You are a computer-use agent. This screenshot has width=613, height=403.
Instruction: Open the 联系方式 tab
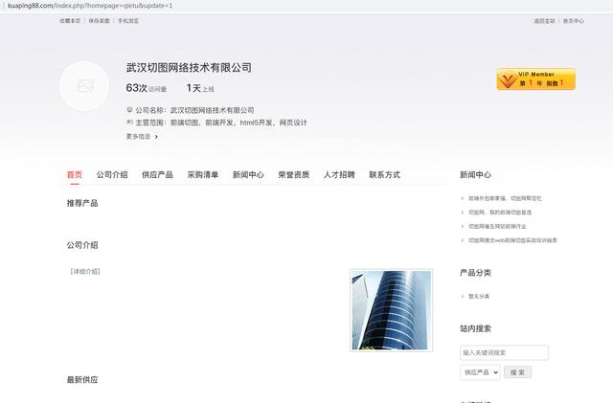tap(385, 175)
